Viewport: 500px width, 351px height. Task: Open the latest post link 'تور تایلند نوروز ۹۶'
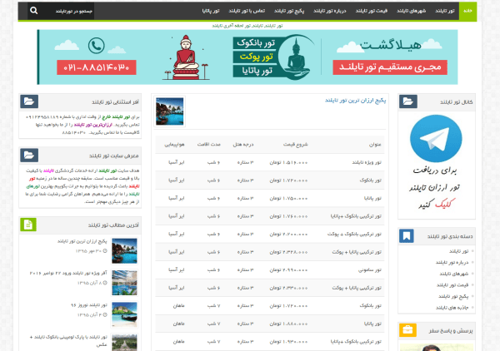(89, 305)
